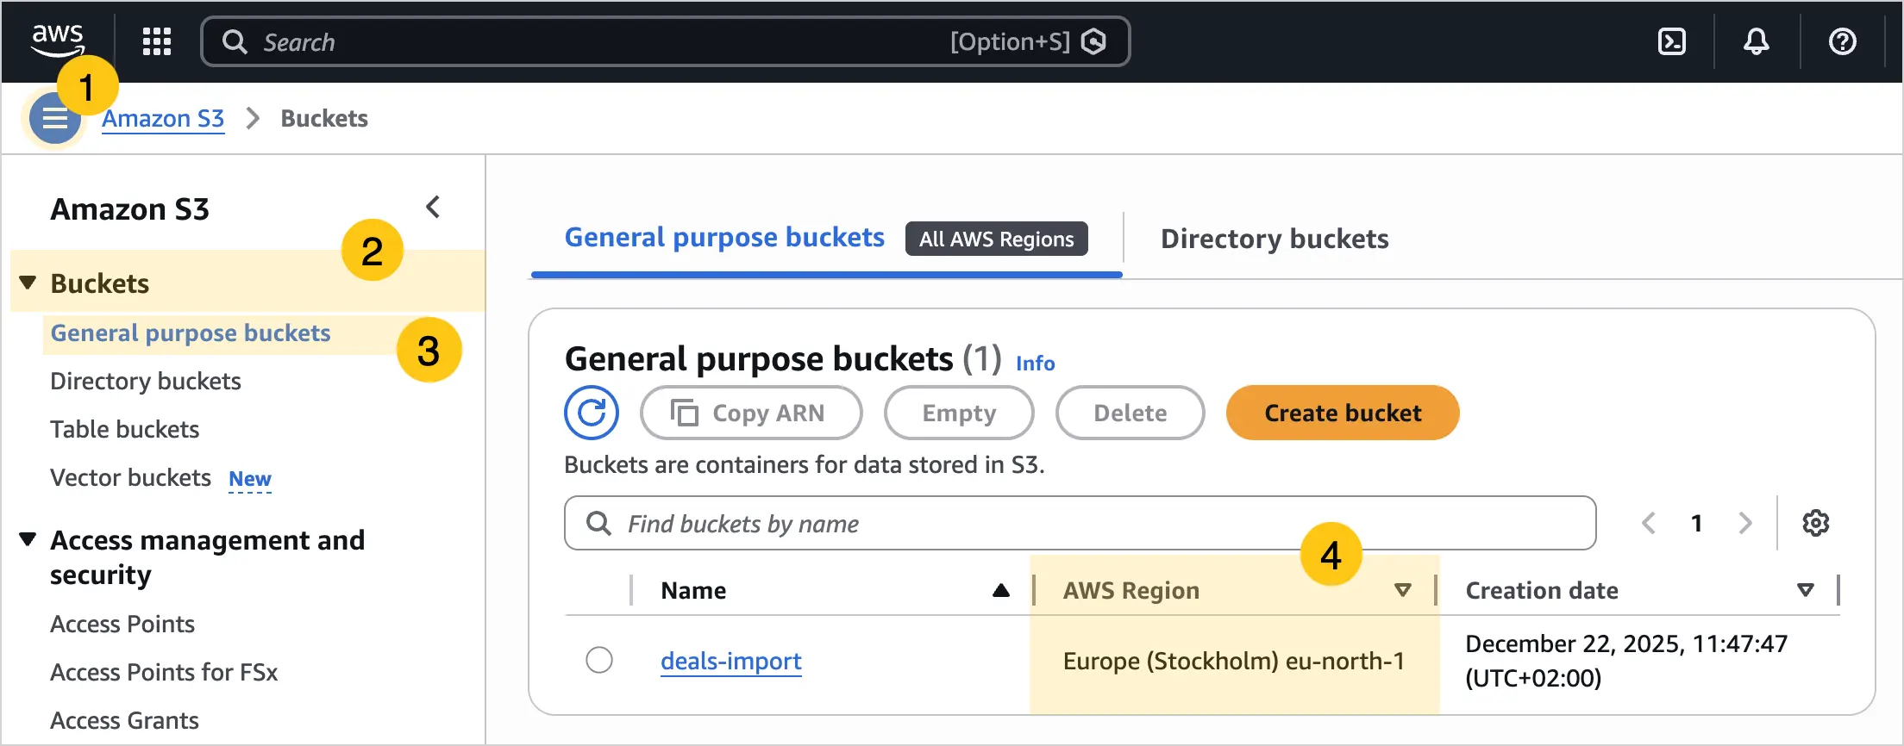
Task: Click the Create bucket button
Action: point(1343,413)
